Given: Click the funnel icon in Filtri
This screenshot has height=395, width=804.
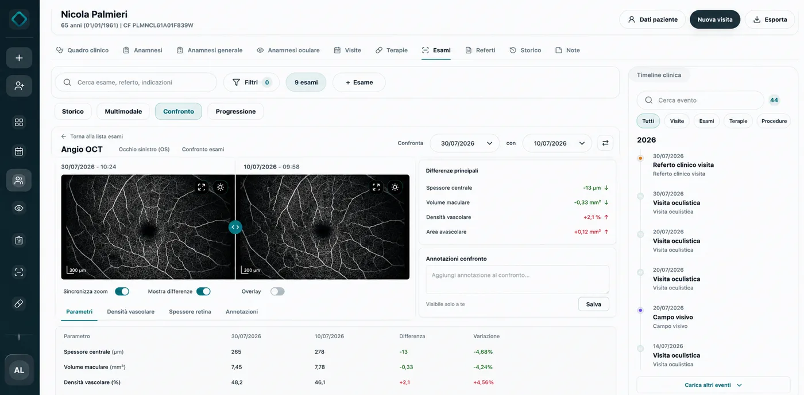Looking at the screenshot, I should click(x=236, y=83).
